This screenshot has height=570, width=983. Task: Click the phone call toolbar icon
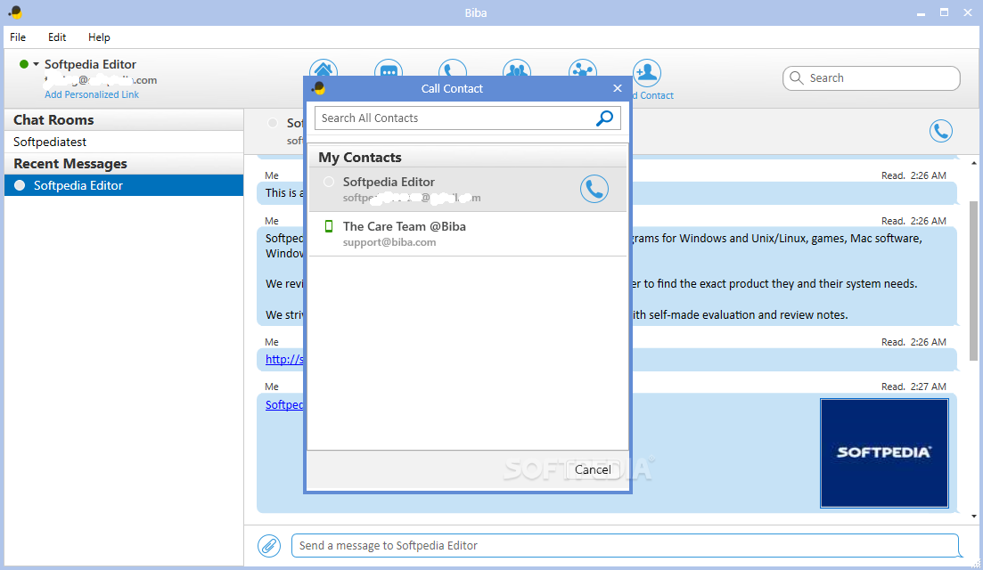[x=453, y=69]
